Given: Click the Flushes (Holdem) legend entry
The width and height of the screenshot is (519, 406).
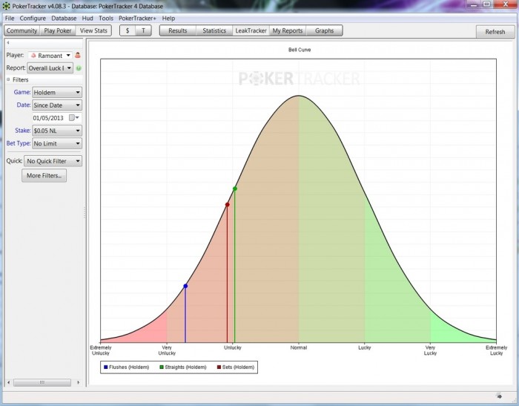Looking at the screenshot, I should (127, 367).
